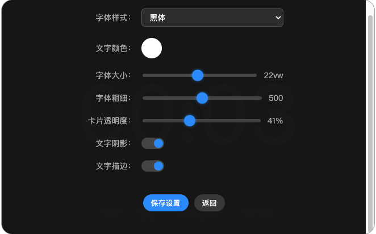Click the 文字描边 label text
Viewport: 376px width, 234px height.
(113, 166)
